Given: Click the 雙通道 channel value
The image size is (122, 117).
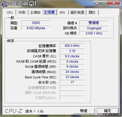Looking at the screenshot, I should pyautogui.click(x=94, y=23).
